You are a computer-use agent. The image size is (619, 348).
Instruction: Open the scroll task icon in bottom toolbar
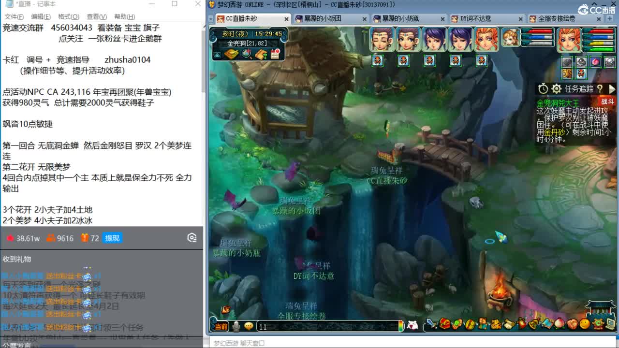point(508,324)
